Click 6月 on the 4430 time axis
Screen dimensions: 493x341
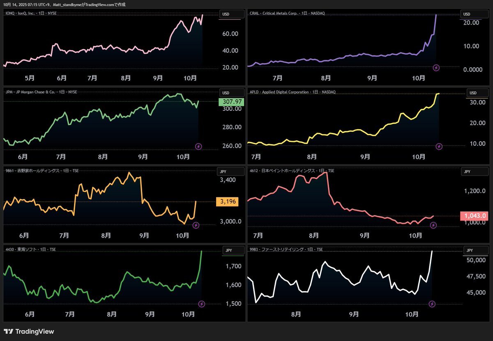click(x=30, y=314)
